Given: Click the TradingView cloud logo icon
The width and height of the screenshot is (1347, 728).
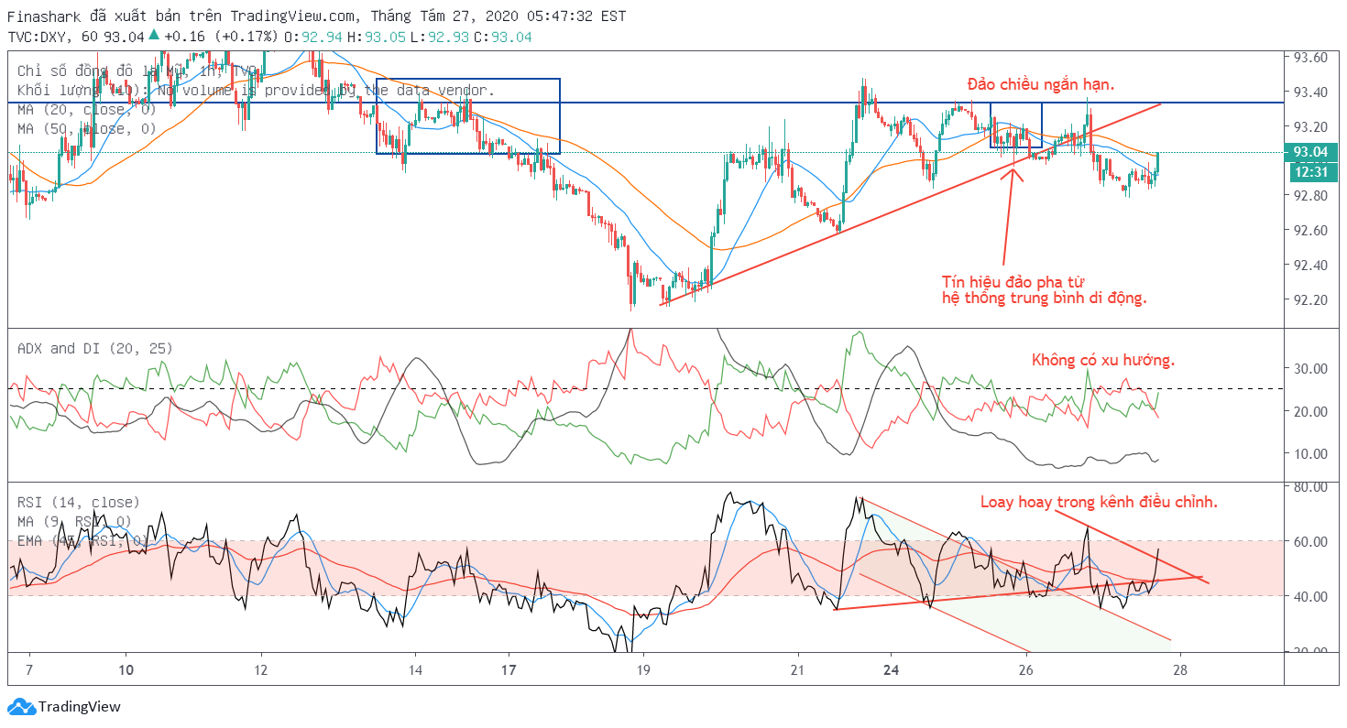Looking at the screenshot, I should click(21, 706).
